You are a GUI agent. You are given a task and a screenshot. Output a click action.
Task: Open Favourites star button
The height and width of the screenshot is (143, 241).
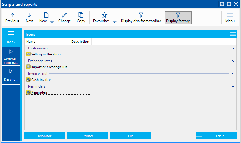tap(103, 18)
